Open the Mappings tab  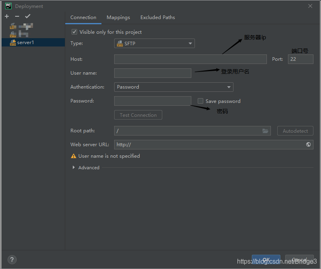click(x=118, y=17)
